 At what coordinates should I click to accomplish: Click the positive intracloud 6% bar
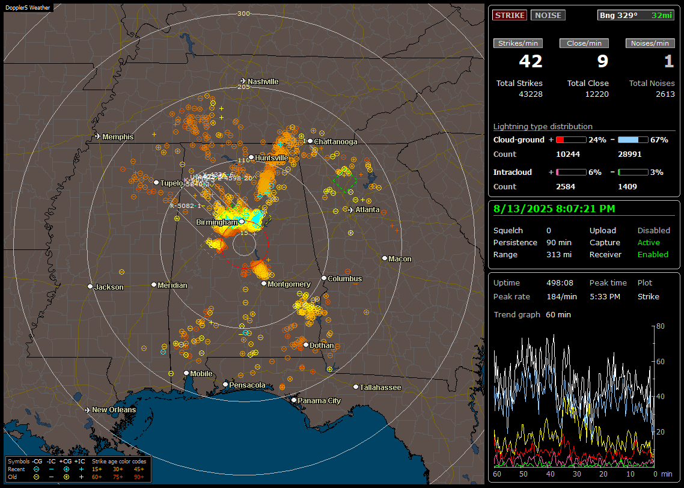click(571, 172)
